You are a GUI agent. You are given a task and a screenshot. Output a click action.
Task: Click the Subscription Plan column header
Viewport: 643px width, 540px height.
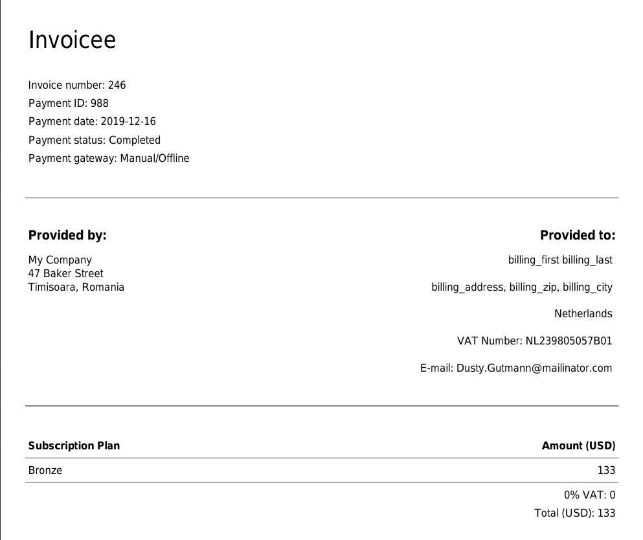tap(74, 445)
